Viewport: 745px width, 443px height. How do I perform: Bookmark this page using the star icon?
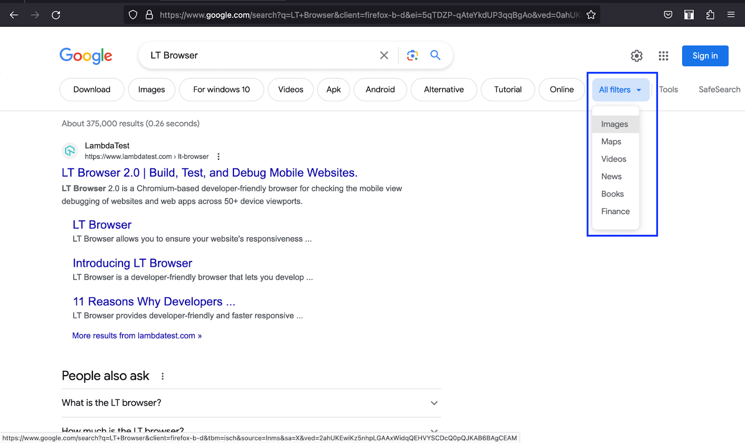[591, 14]
